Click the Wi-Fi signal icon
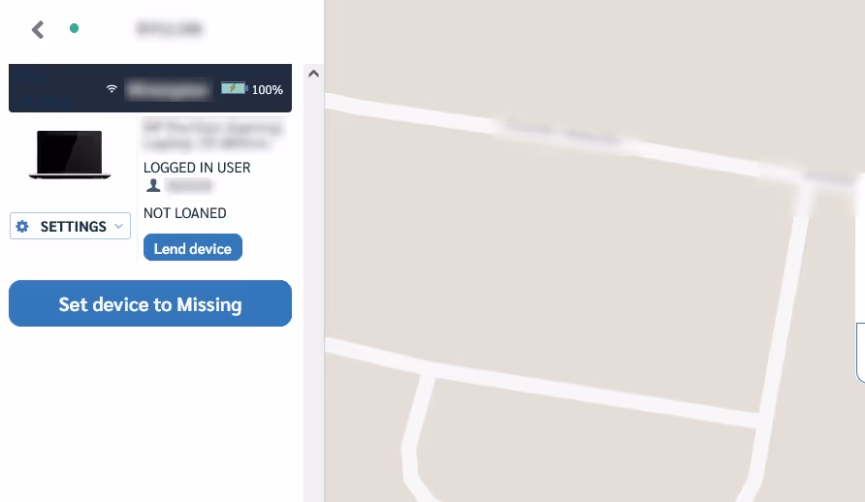 coord(112,89)
